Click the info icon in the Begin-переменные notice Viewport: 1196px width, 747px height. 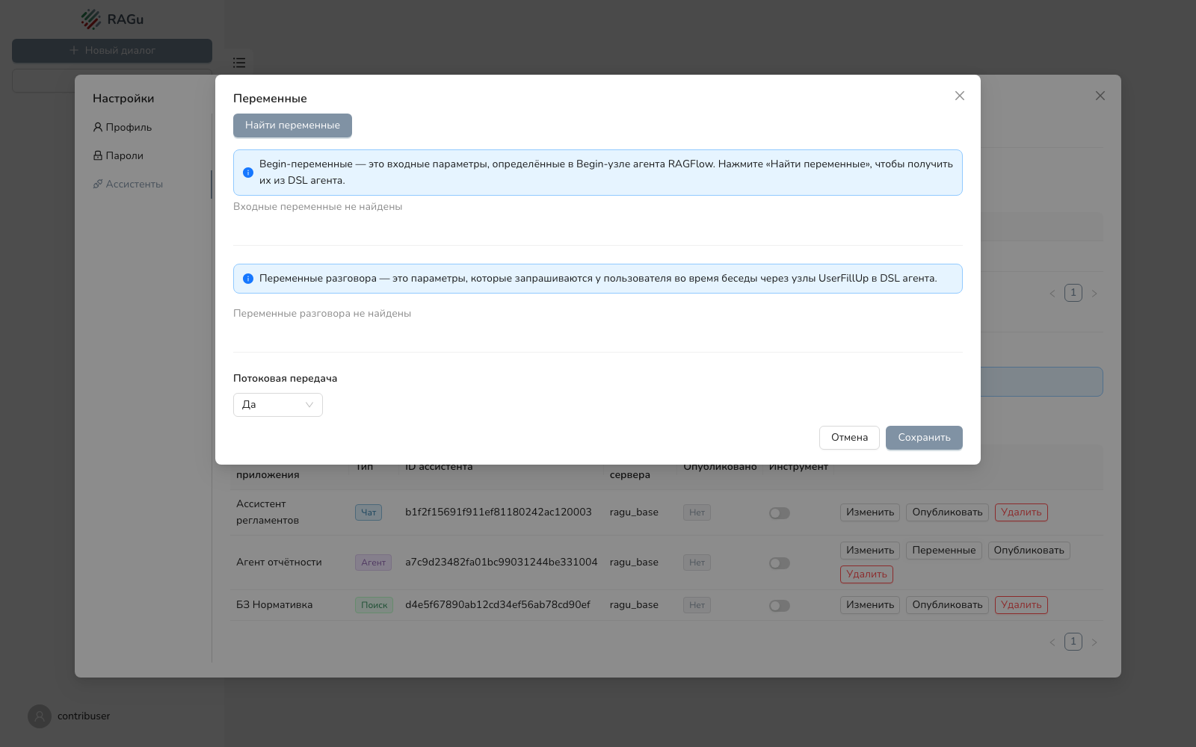point(248,173)
